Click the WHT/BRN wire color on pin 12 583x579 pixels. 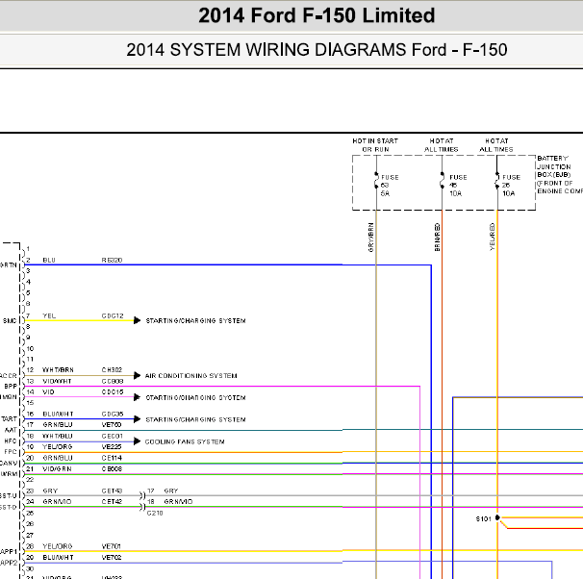pyautogui.click(x=58, y=370)
